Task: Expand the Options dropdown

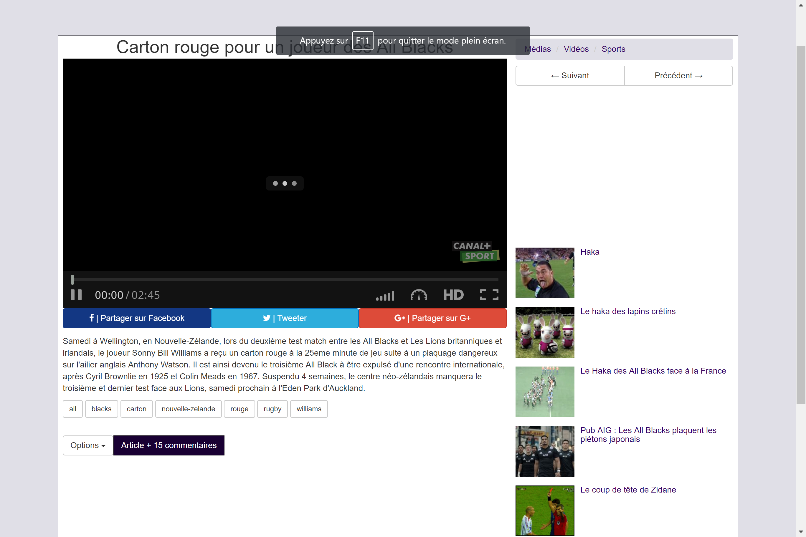Action: tap(88, 445)
